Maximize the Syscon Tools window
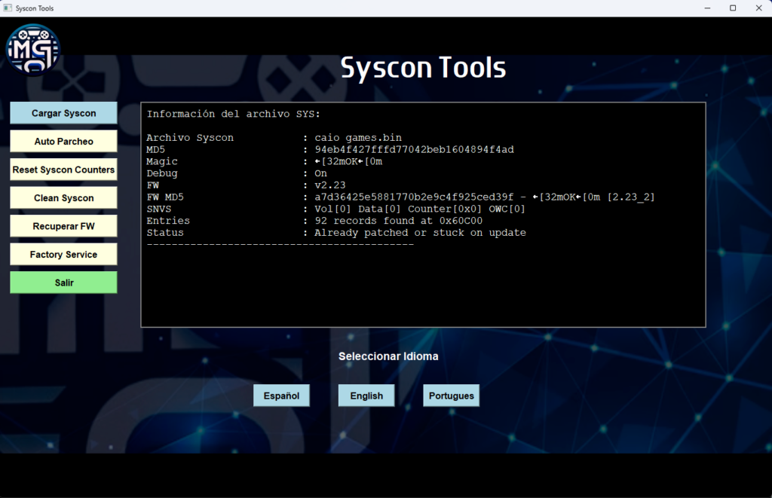 [733, 8]
